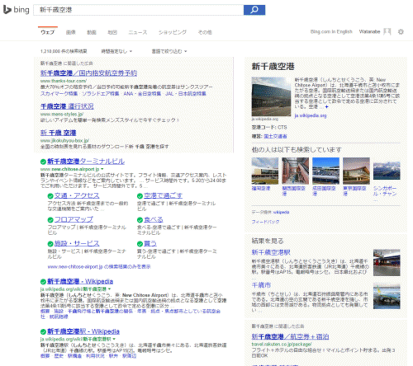Open arrow menu beside ja.wikipedia.org/wiki/新千歳空港駅 URL
This screenshot has height=366, width=413.
114,339
